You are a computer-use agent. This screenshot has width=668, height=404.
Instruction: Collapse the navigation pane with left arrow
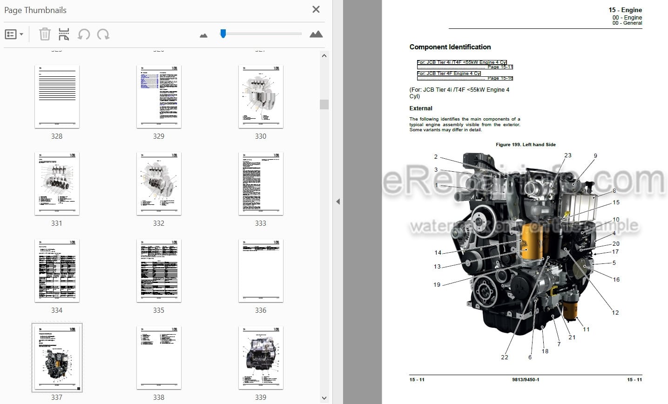[x=338, y=202]
